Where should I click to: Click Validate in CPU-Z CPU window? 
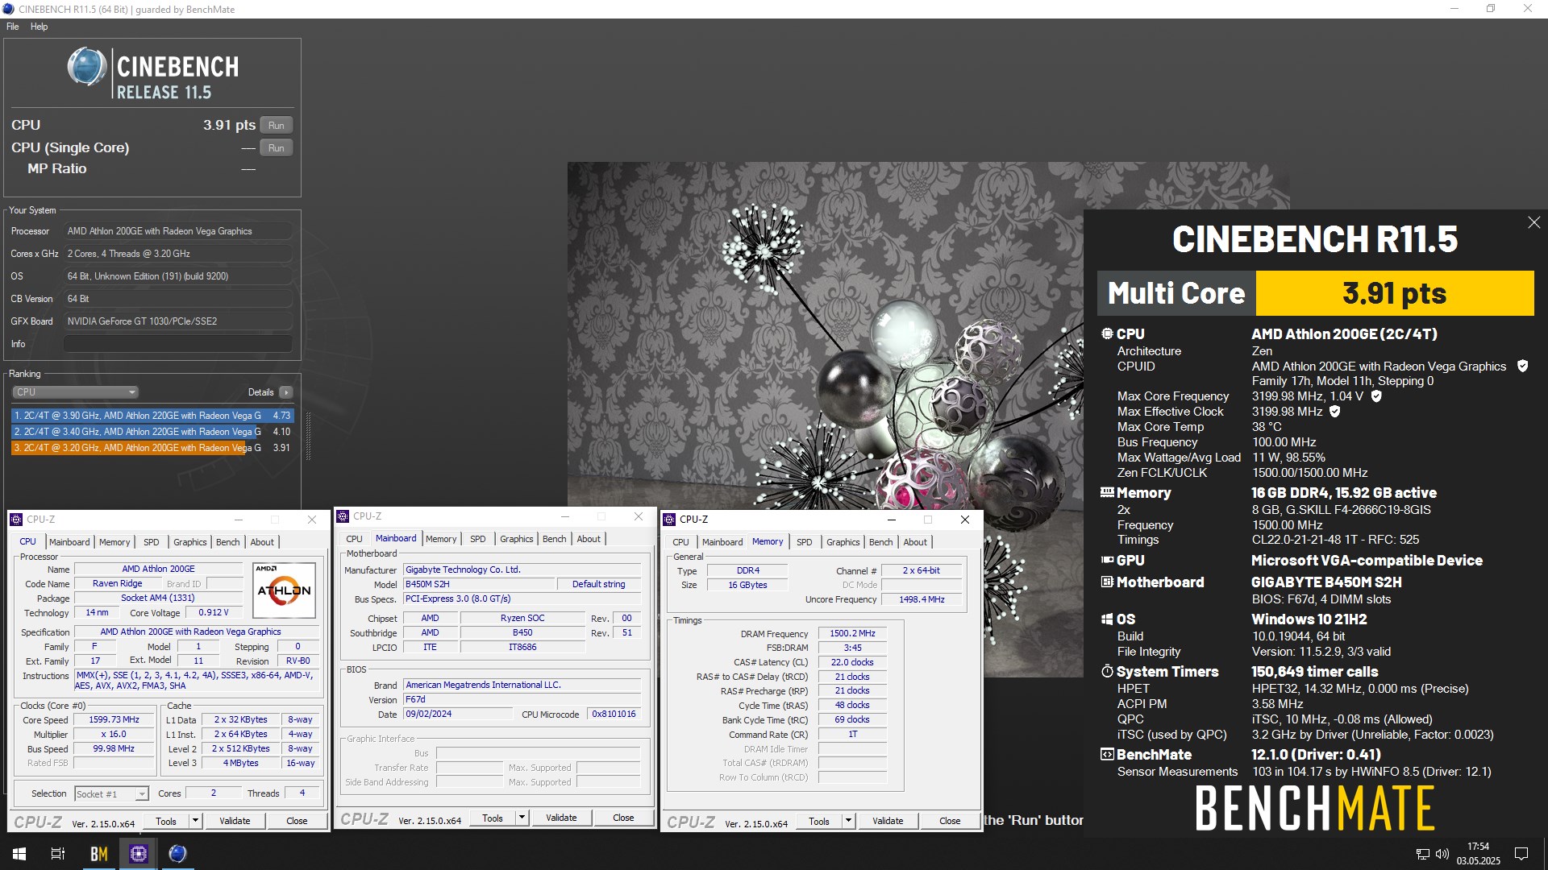pos(235,821)
